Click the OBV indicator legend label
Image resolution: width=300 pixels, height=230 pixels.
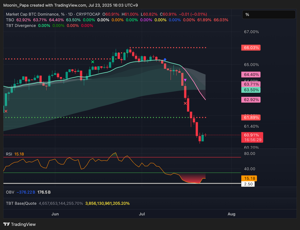click(10, 192)
